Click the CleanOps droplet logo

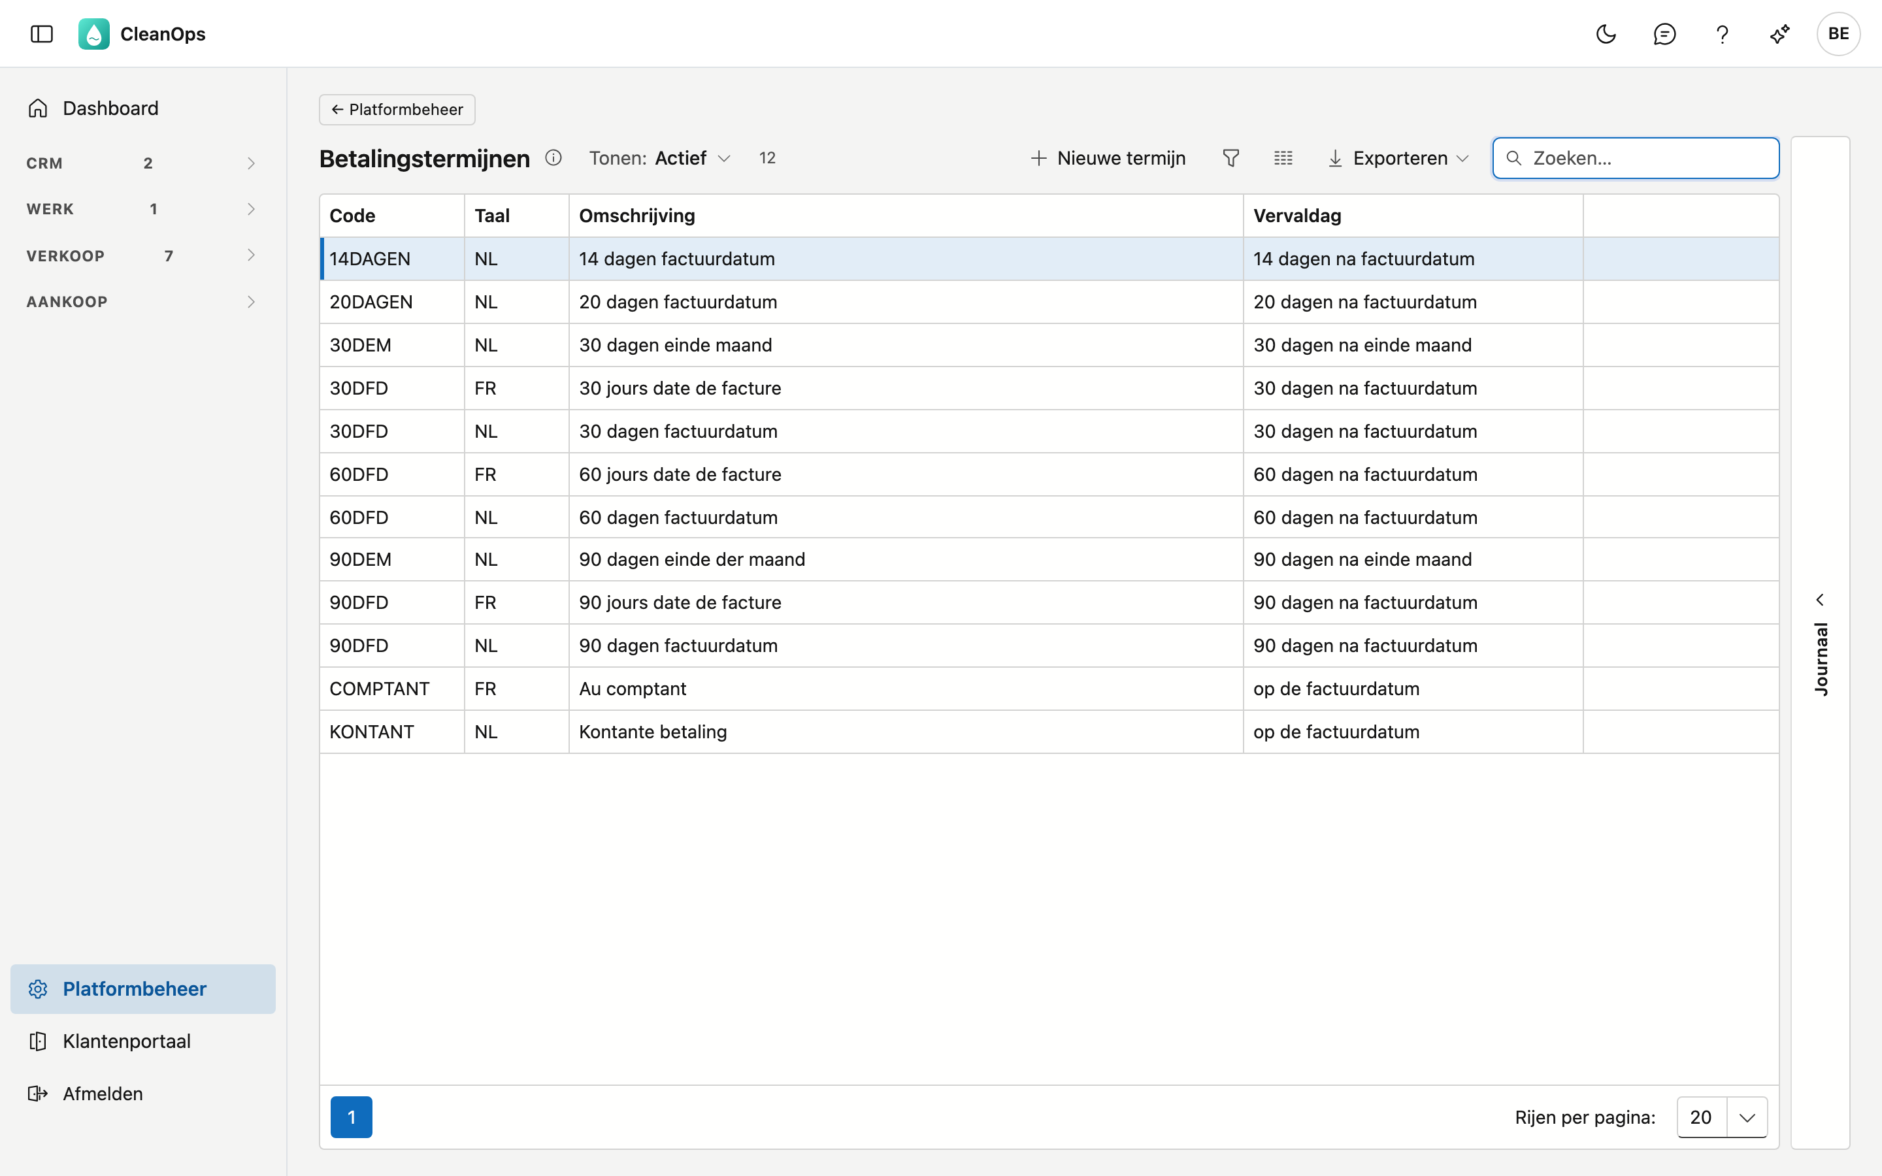[x=94, y=33]
